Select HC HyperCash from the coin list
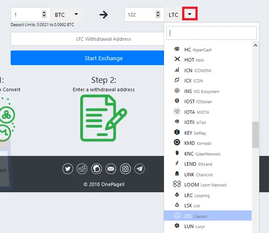269x233 pixels. pyautogui.click(x=208, y=50)
